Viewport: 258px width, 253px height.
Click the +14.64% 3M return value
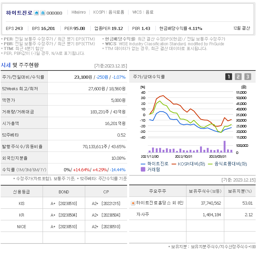(81, 170)
